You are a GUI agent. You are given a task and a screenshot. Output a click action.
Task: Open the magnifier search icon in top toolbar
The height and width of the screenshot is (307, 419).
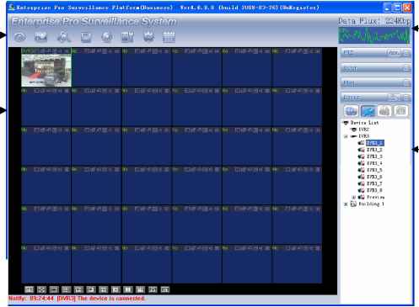tap(63, 37)
